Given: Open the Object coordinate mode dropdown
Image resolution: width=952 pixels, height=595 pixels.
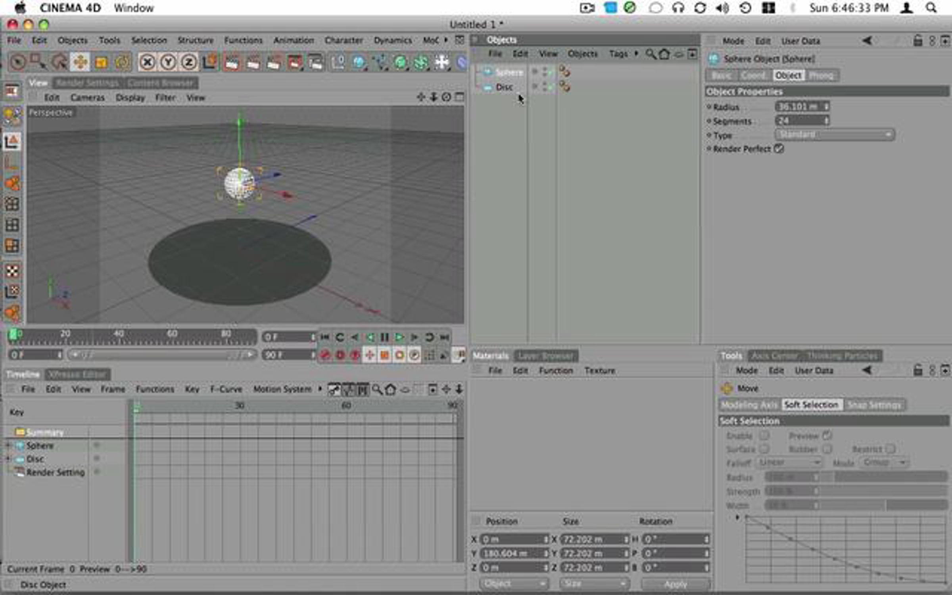Looking at the screenshot, I should (x=514, y=583).
